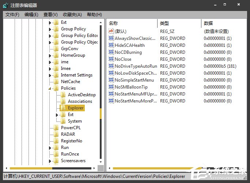The height and width of the screenshot is (183, 250).
Task: Click the Associations folder icon
Action: (63, 101)
